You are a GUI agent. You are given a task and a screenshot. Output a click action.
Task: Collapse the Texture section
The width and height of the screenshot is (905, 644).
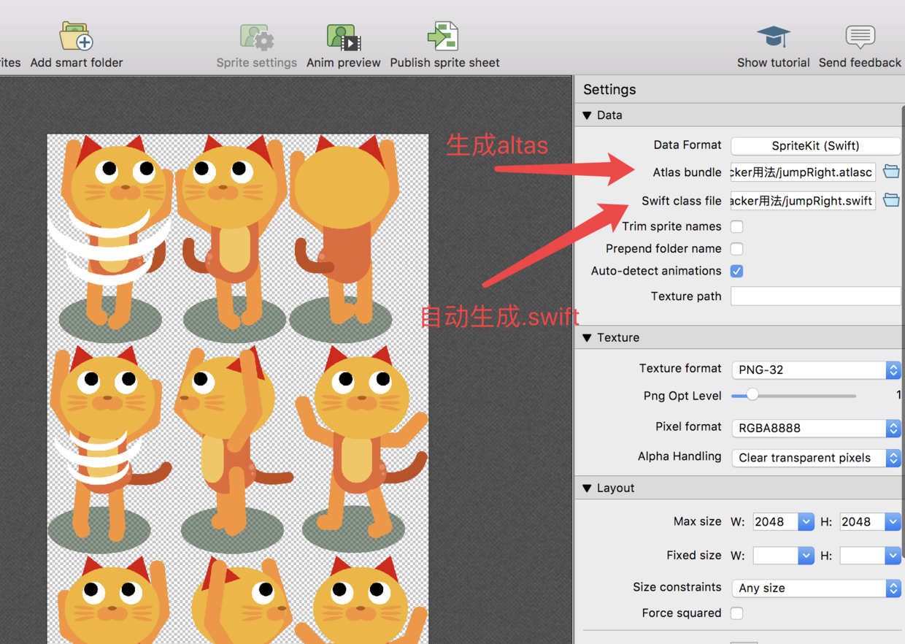pyautogui.click(x=588, y=337)
